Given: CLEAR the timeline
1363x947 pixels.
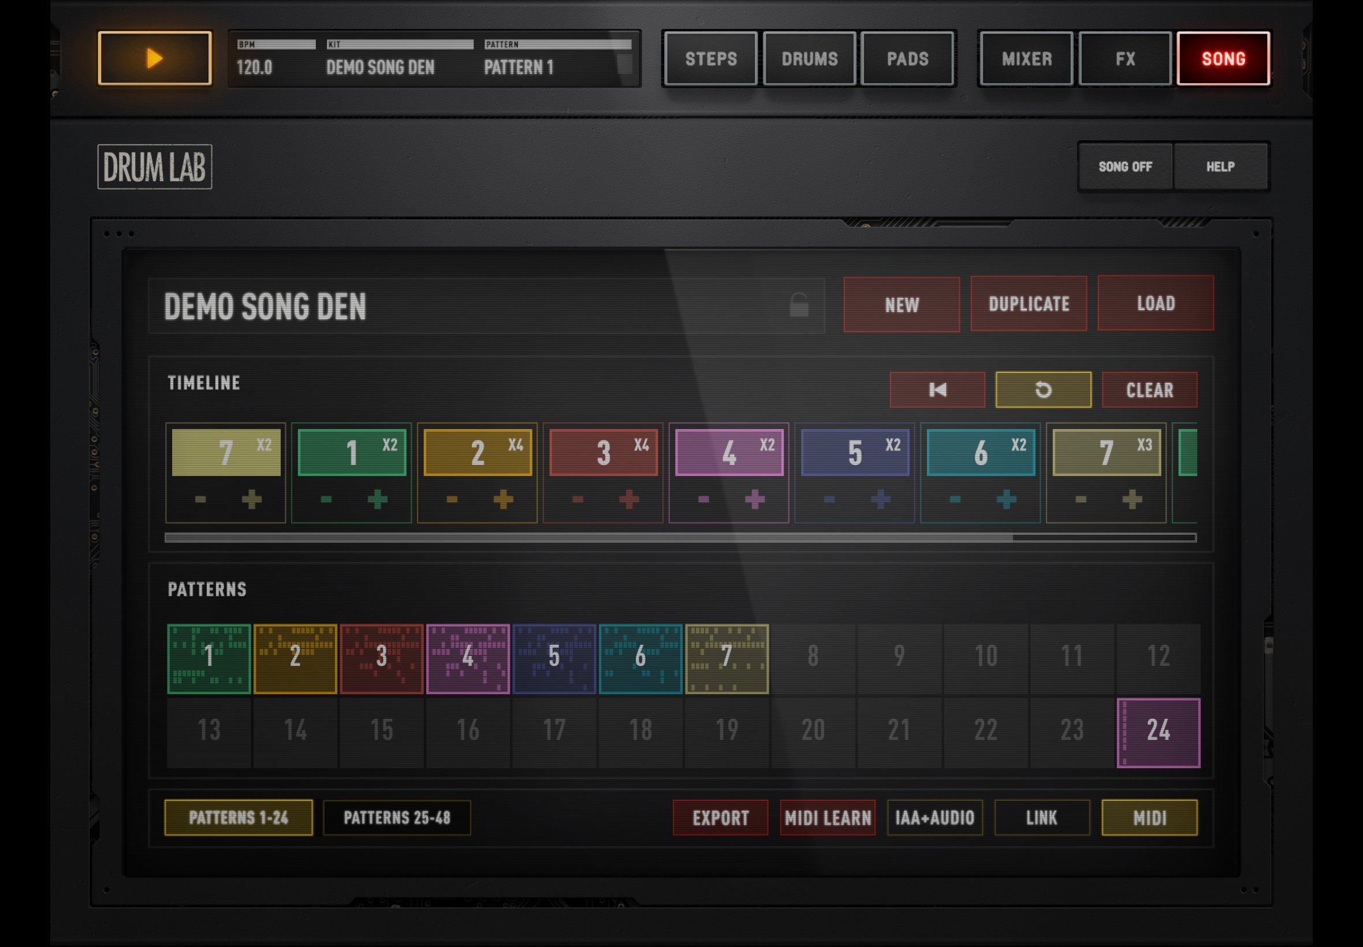Looking at the screenshot, I should click(1149, 390).
